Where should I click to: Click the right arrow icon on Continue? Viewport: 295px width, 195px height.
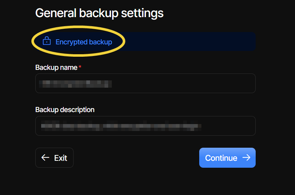(247, 158)
